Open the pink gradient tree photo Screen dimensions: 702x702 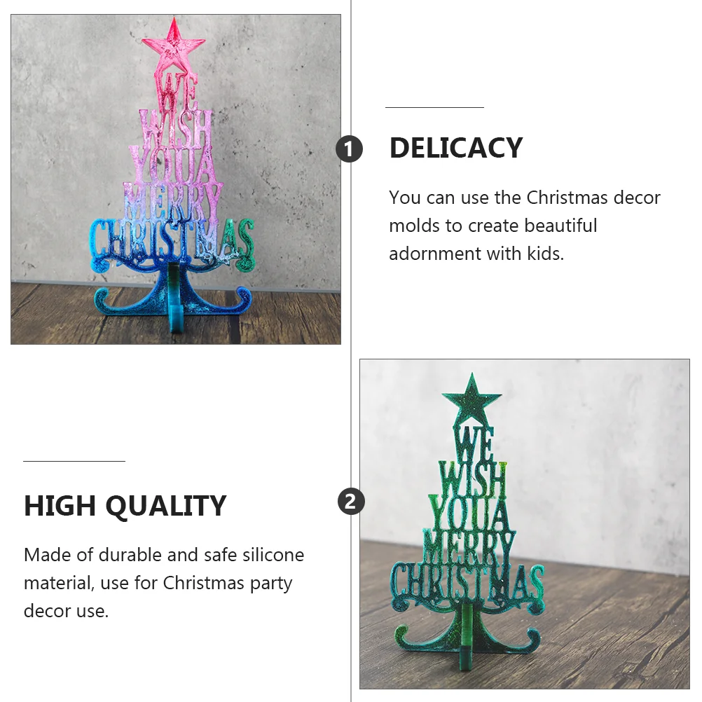pos(175,179)
